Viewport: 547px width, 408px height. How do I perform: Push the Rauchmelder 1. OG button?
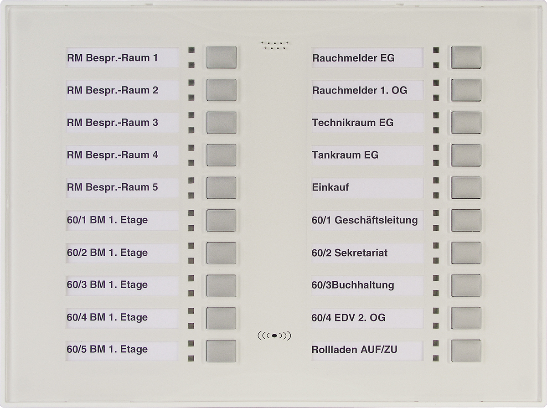pos(466,90)
